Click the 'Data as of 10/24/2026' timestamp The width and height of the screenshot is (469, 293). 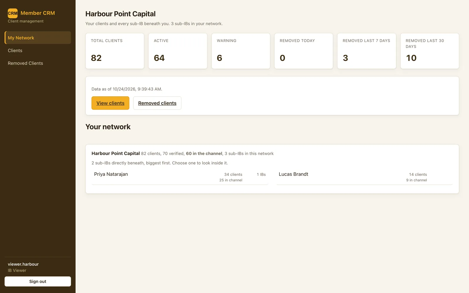pos(127,89)
